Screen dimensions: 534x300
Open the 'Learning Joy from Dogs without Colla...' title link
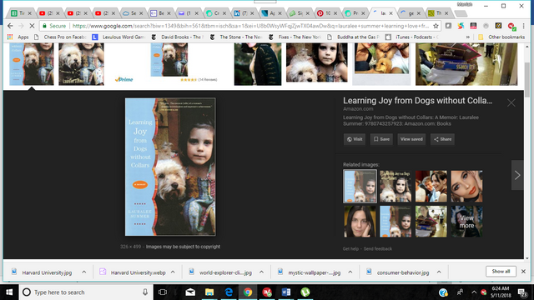click(417, 101)
